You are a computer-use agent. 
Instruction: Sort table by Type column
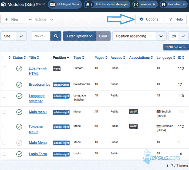(x=79, y=58)
